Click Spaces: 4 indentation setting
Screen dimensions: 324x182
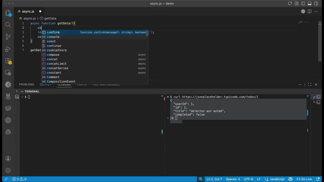click(x=233, y=179)
